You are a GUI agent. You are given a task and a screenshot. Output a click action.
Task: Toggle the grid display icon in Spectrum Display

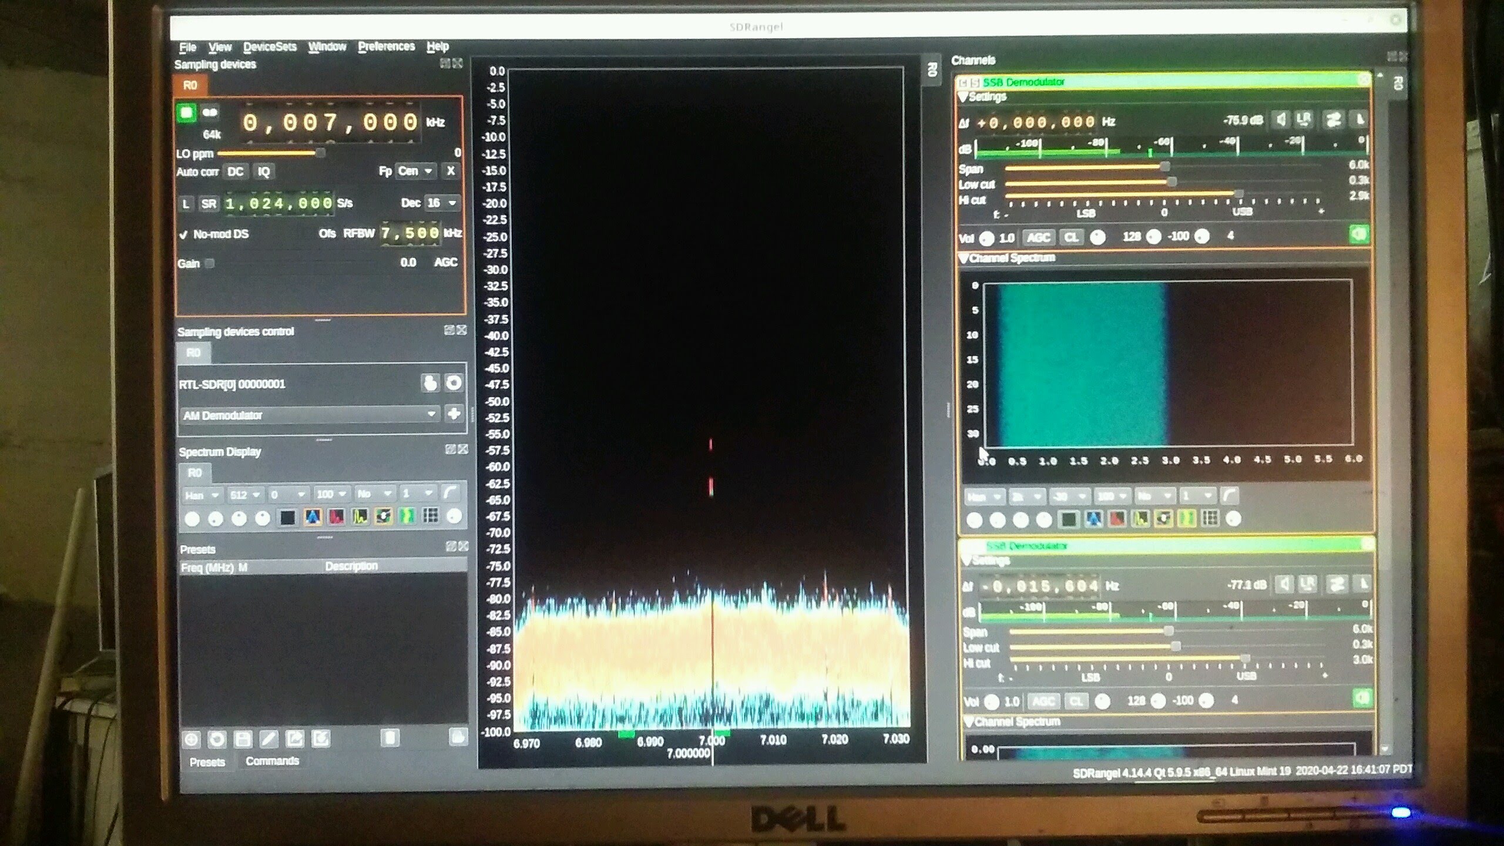[x=431, y=516]
